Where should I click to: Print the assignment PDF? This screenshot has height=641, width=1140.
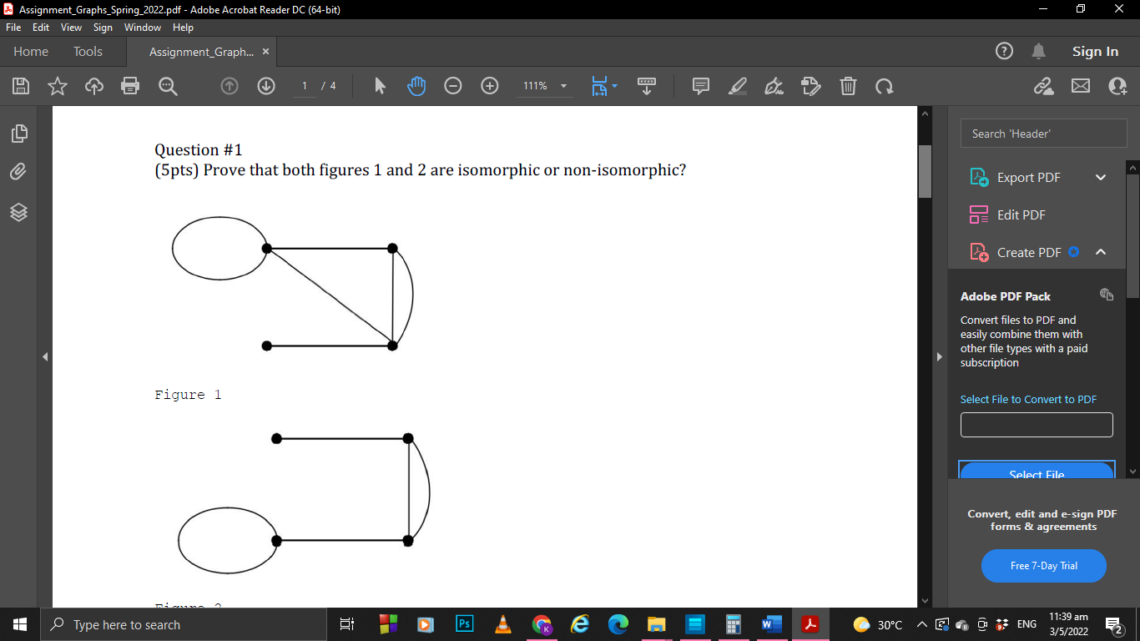pos(130,86)
